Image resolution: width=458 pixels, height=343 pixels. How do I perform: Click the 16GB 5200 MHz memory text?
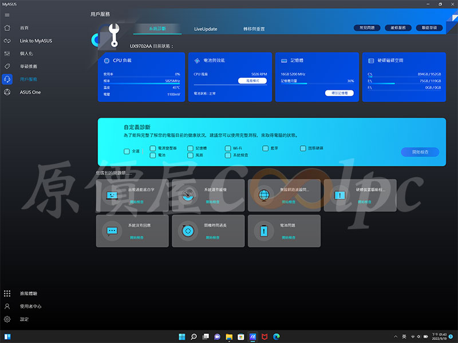293,74
